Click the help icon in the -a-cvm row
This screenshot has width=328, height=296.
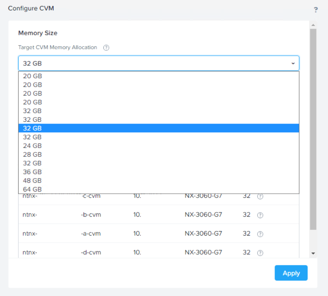(x=260, y=234)
